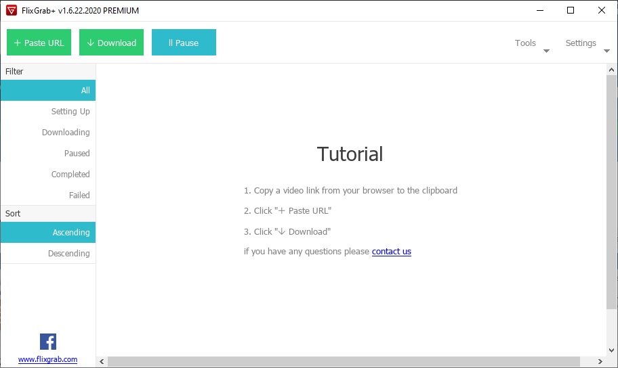Filter by Downloading
Image resolution: width=618 pixels, height=368 pixels.
[48, 132]
